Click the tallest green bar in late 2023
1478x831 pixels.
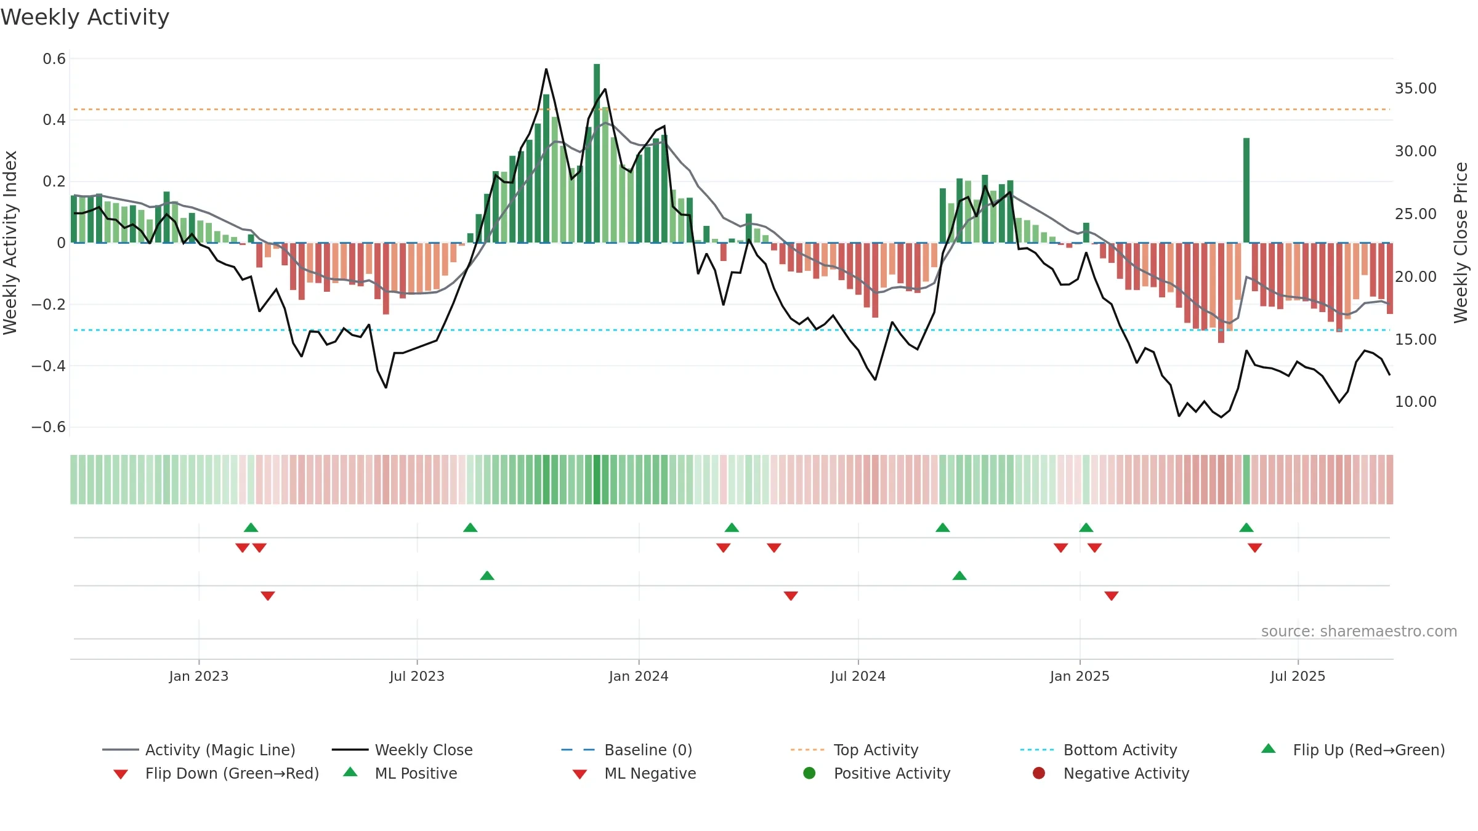coord(597,153)
